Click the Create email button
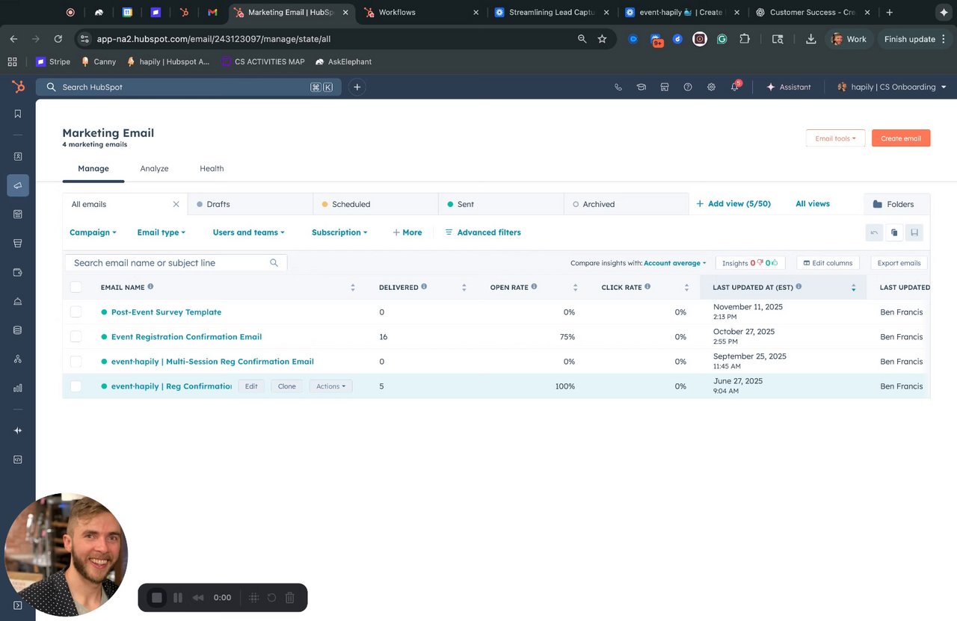Viewport: 957px width, 621px height. click(900, 138)
